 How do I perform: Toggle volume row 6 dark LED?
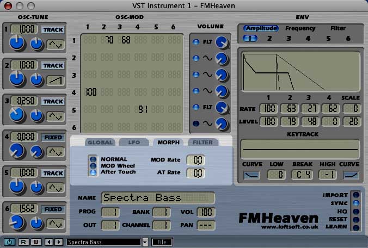[x=196, y=123]
